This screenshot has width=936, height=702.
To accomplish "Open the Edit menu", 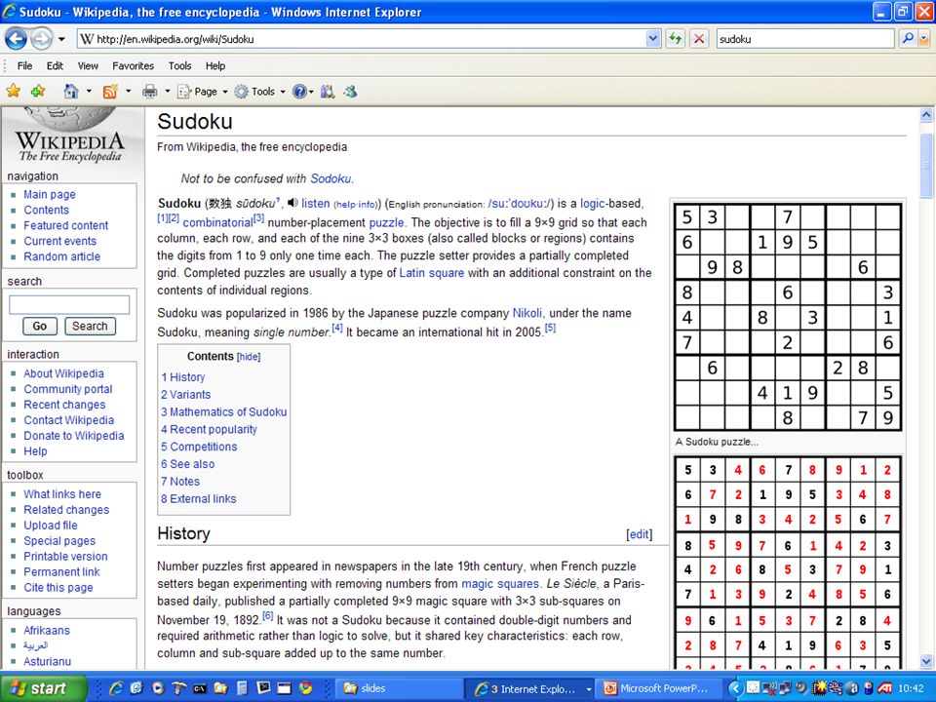I will 55,65.
